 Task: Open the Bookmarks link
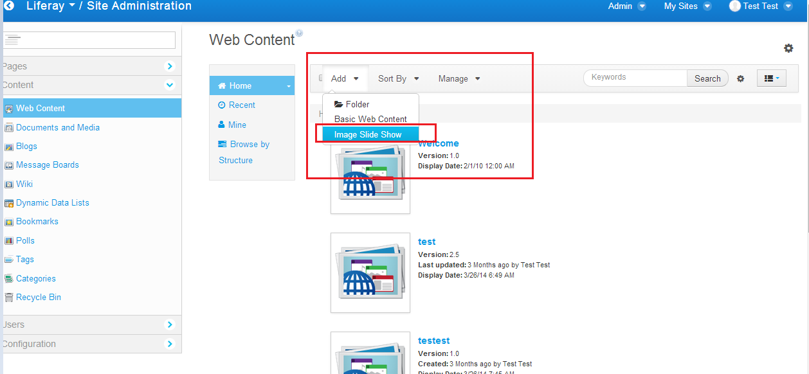point(37,221)
